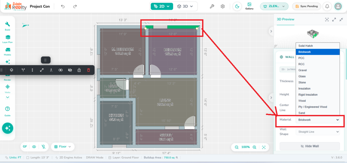Click Units: FT in status bar
Viewport: 347px width, 163px height.
pyautogui.click(x=13, y=158)
